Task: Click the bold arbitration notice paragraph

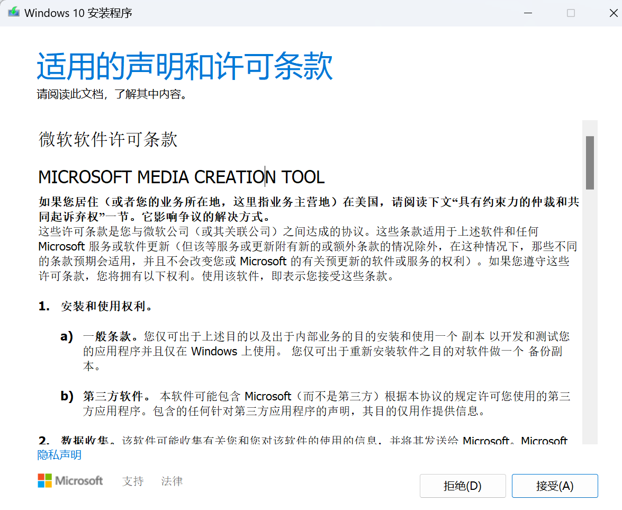Action: (309, 209)
